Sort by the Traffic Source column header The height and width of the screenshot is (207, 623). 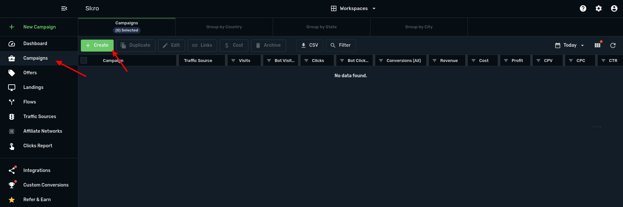pyautogui.click(x=198, y=61)
